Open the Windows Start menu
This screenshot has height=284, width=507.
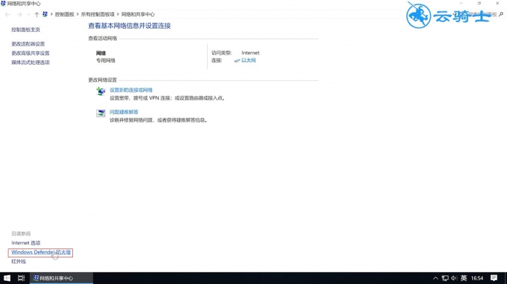[x=7, y=278]
